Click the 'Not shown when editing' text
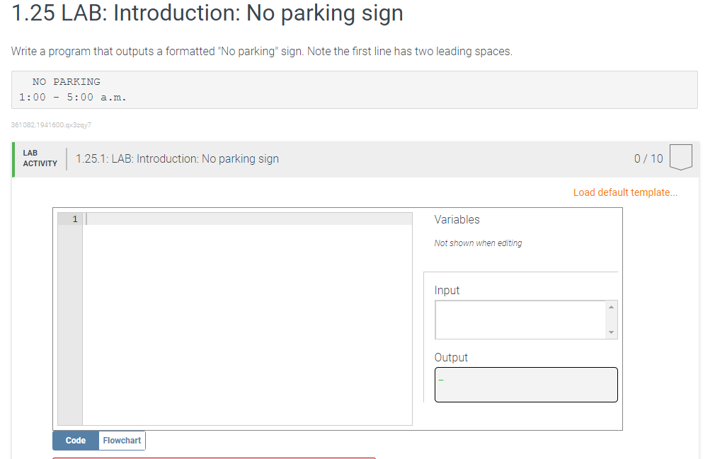 [x=479, y=243]
